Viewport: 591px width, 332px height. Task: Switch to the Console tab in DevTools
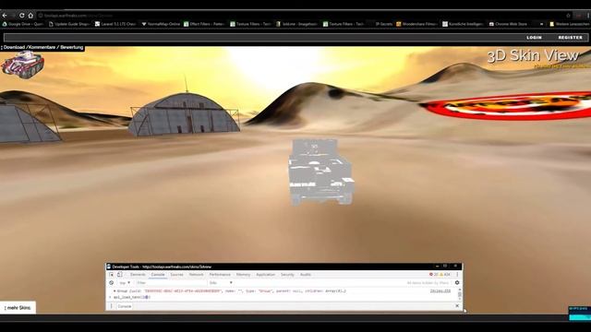coord(158,275)
